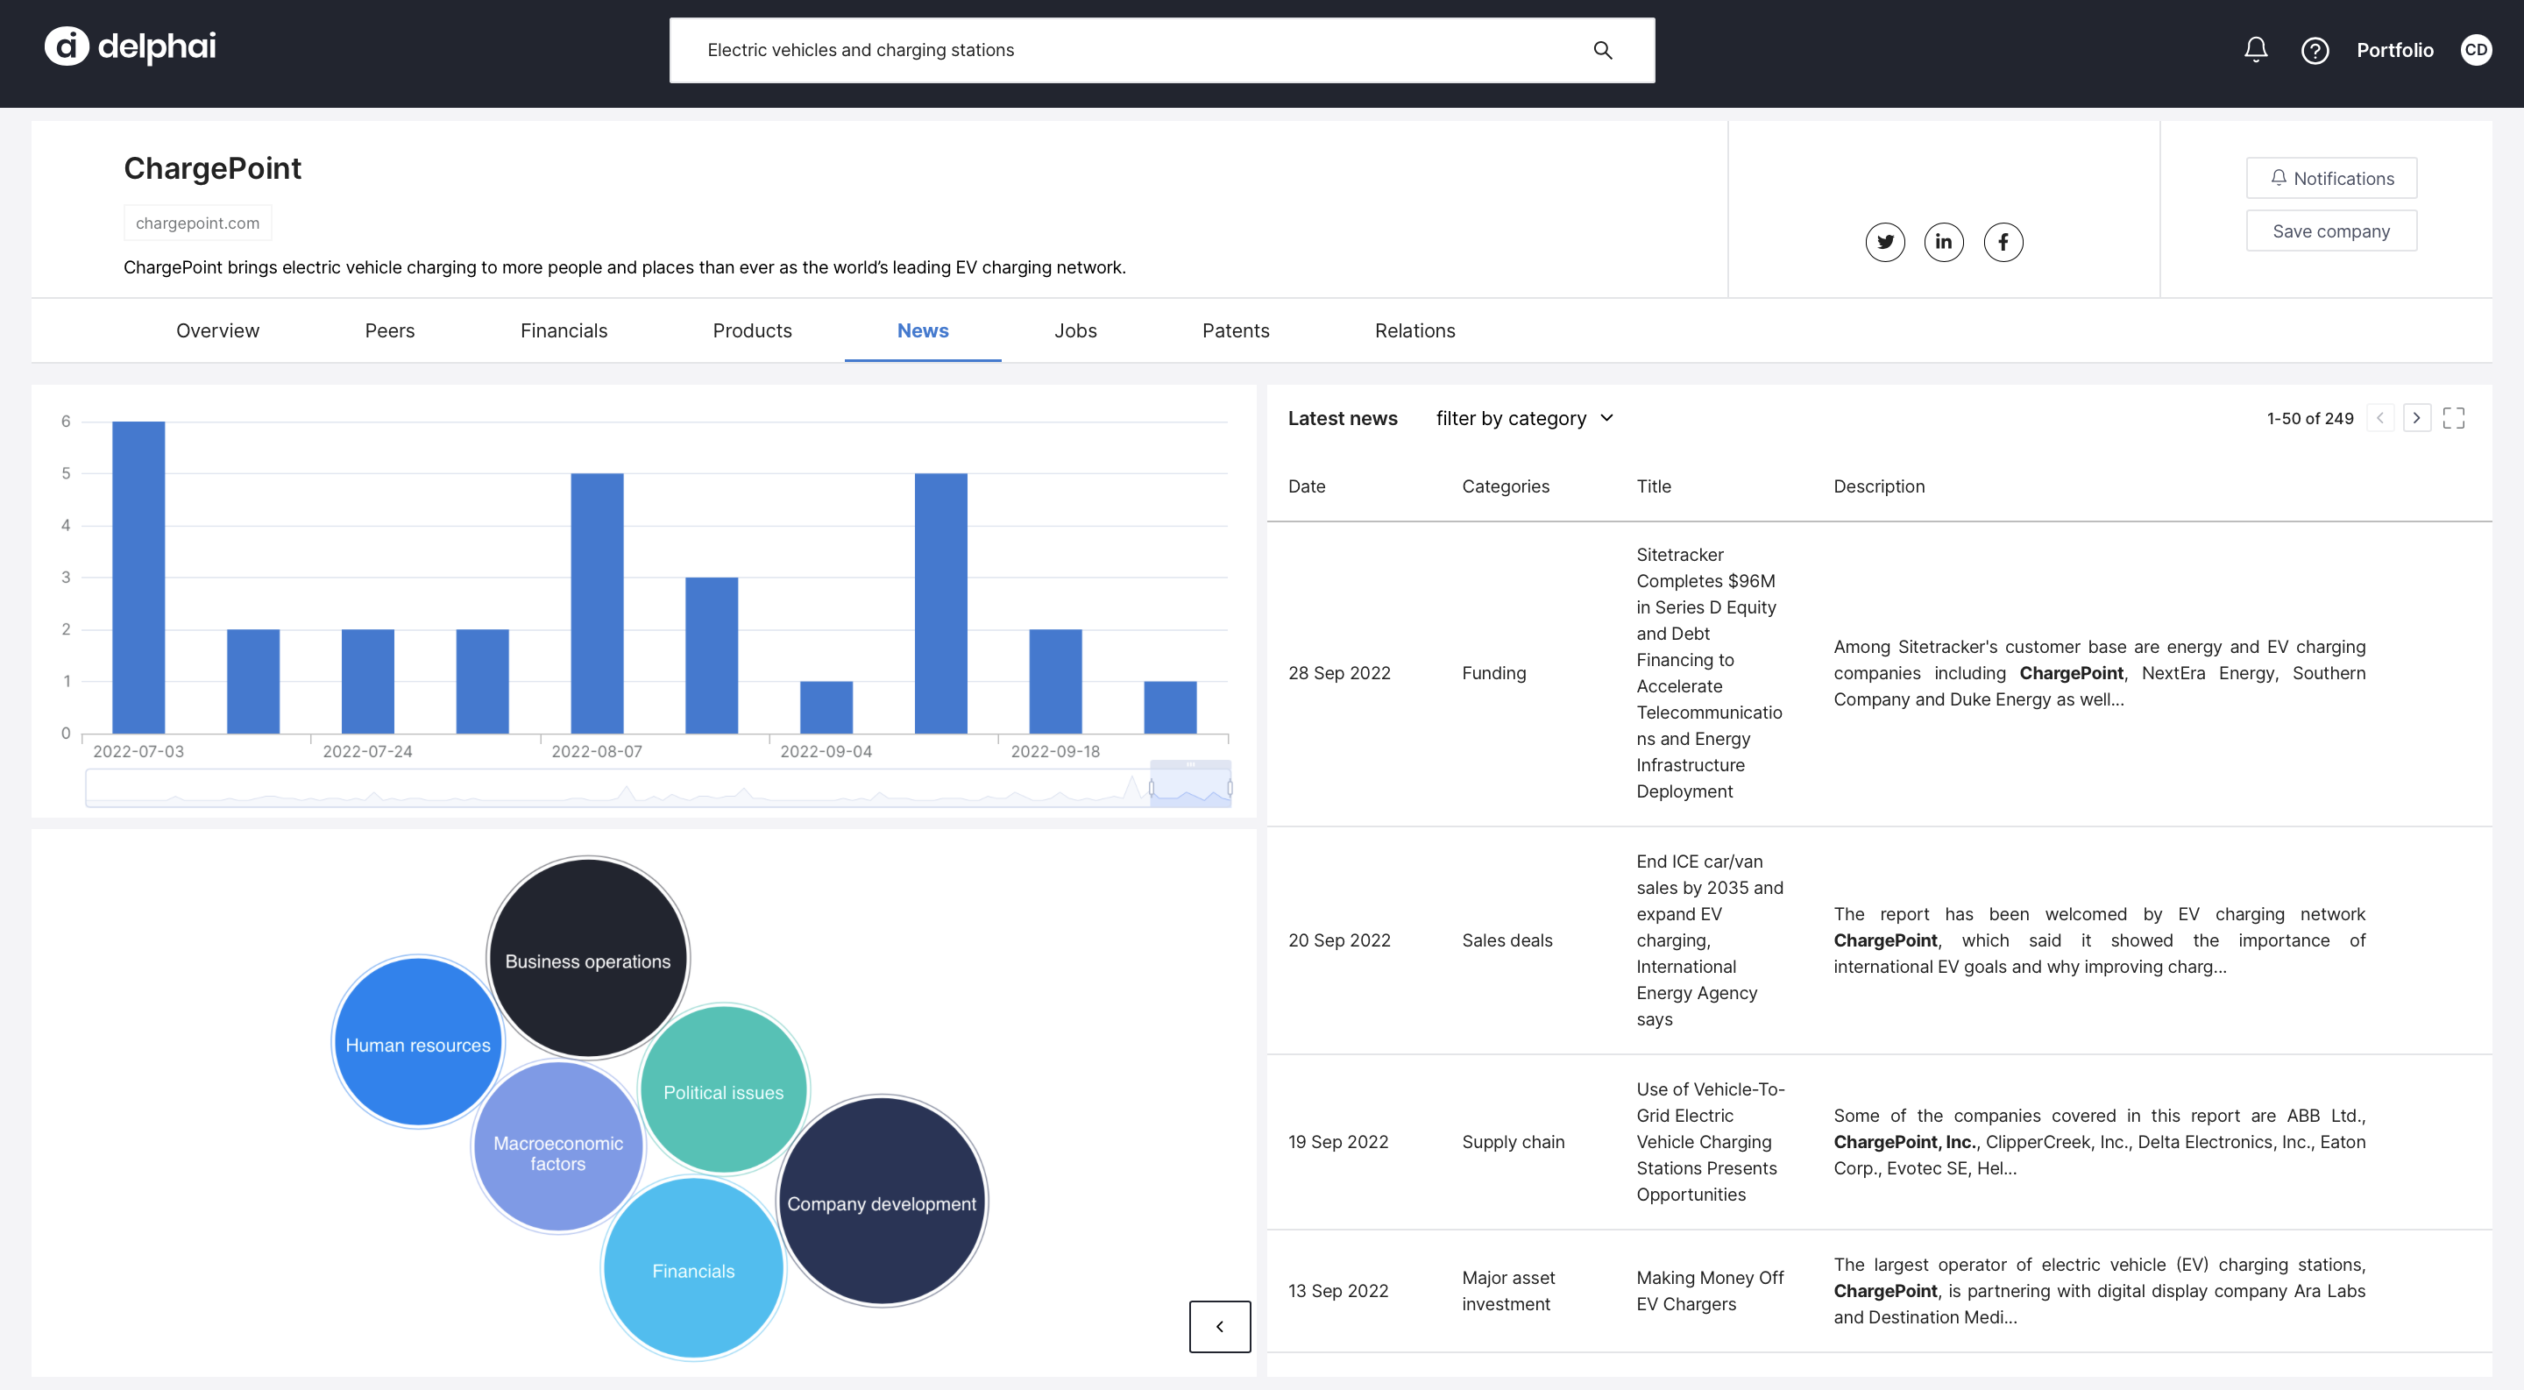This screenshot has height=1390, width=2524.
Task: Open the Patents tab
Action: tap(1235, 331)
